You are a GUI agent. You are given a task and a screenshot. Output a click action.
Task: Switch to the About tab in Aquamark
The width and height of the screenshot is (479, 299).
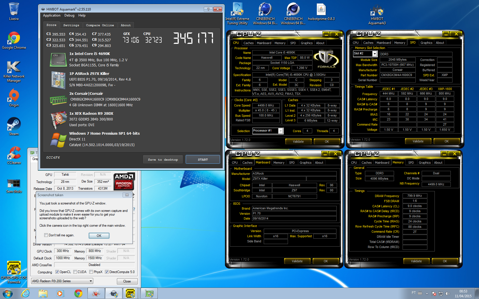pos(126,25)
